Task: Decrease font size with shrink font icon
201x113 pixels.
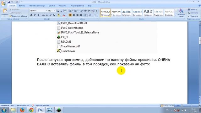Action: (x=62, y=11)
